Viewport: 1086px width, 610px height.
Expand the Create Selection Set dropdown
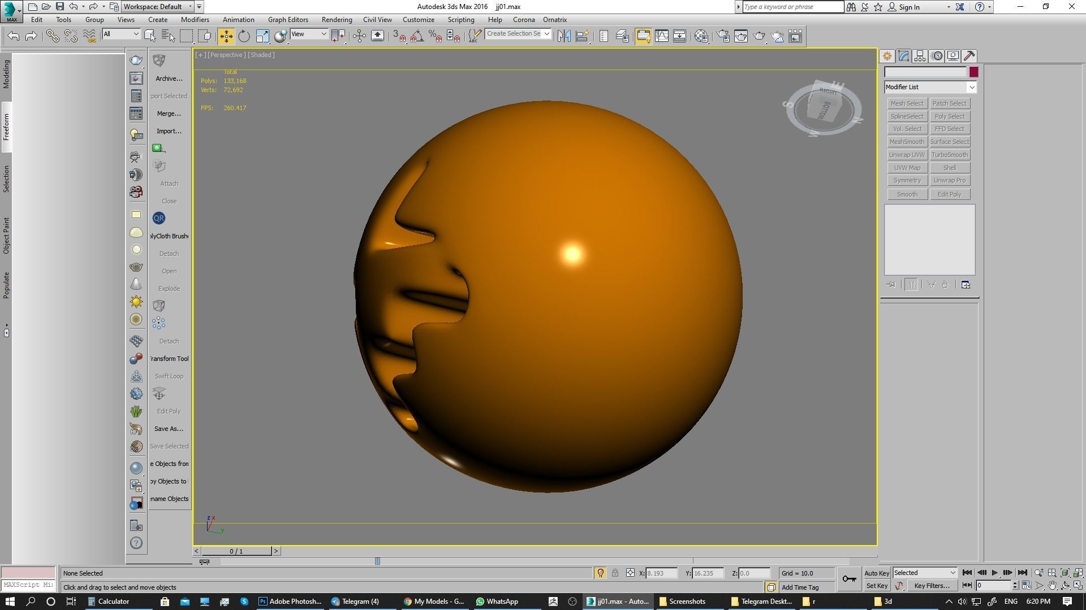(x=546, y=34)
